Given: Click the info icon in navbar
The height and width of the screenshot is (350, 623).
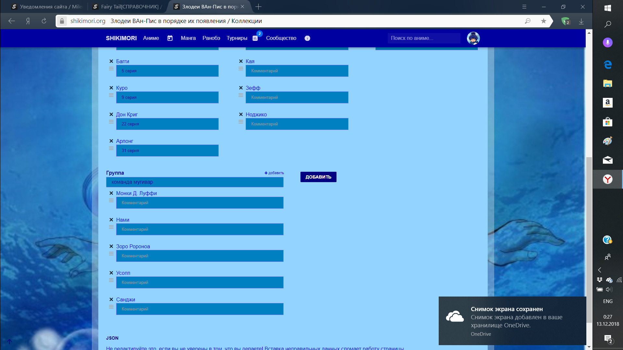Looking at the screenshot, I should 307,38.
